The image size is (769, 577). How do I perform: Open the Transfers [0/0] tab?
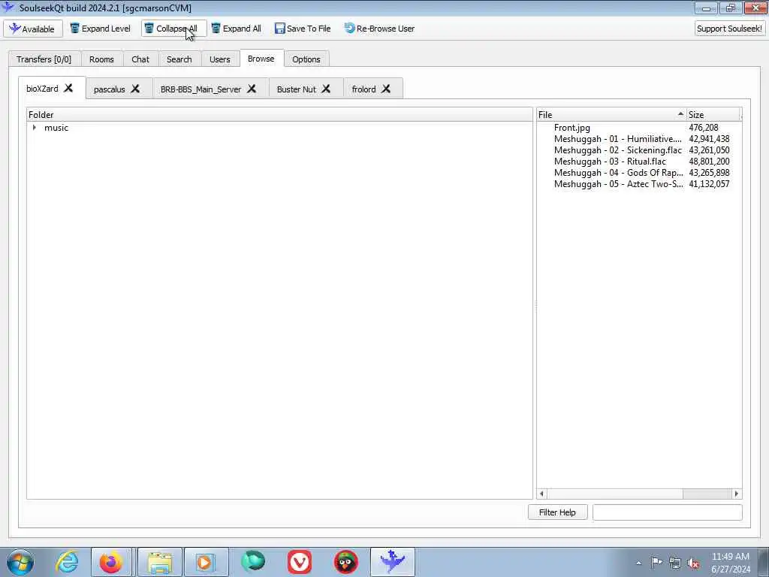(44, 59)
